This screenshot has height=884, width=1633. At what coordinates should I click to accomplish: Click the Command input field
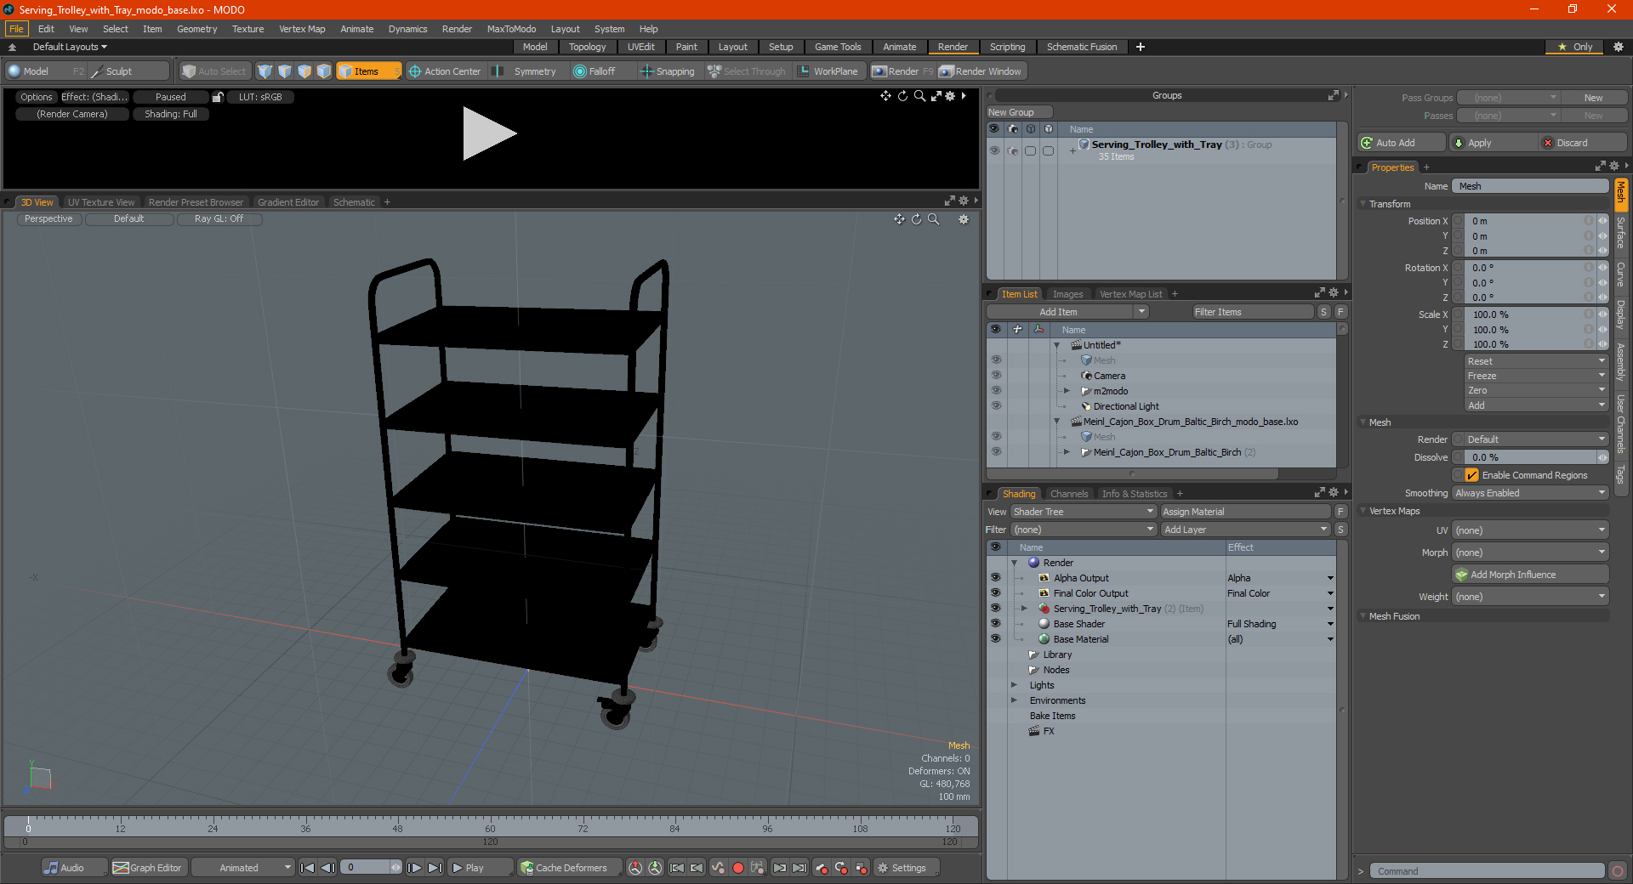point(1486,871)
